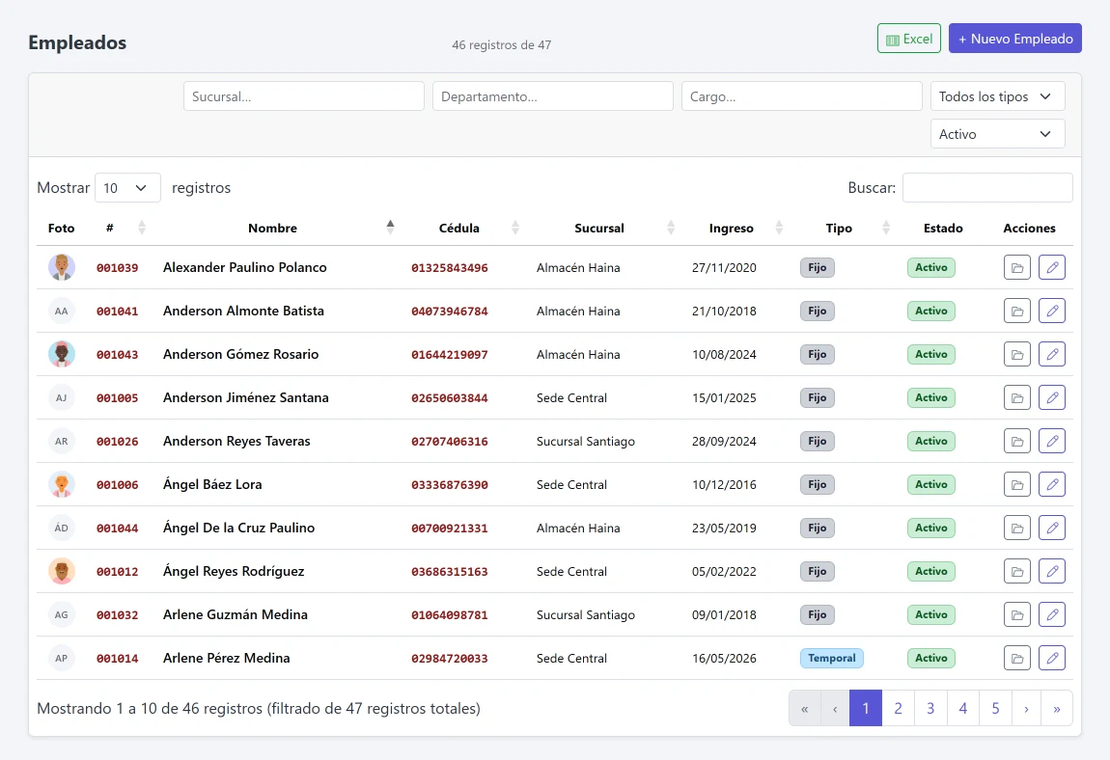Sort table by Cédula column
The width and height of the screenshot is (1110, 760).
[x=459, y=228]
